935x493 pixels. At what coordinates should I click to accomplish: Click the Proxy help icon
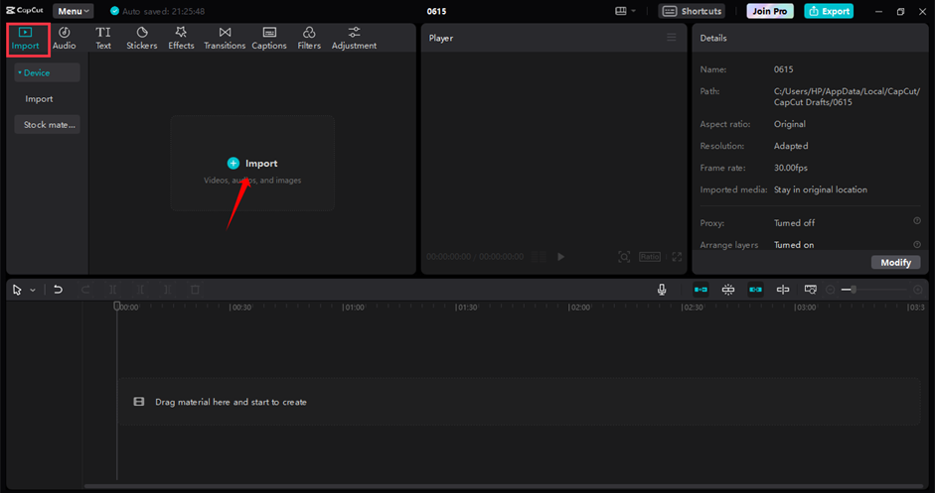[917, 221]
